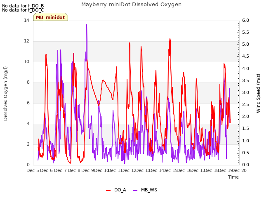Click the Time x-axis label
Screen dimensions: 264x198
[x=233, y=177]
